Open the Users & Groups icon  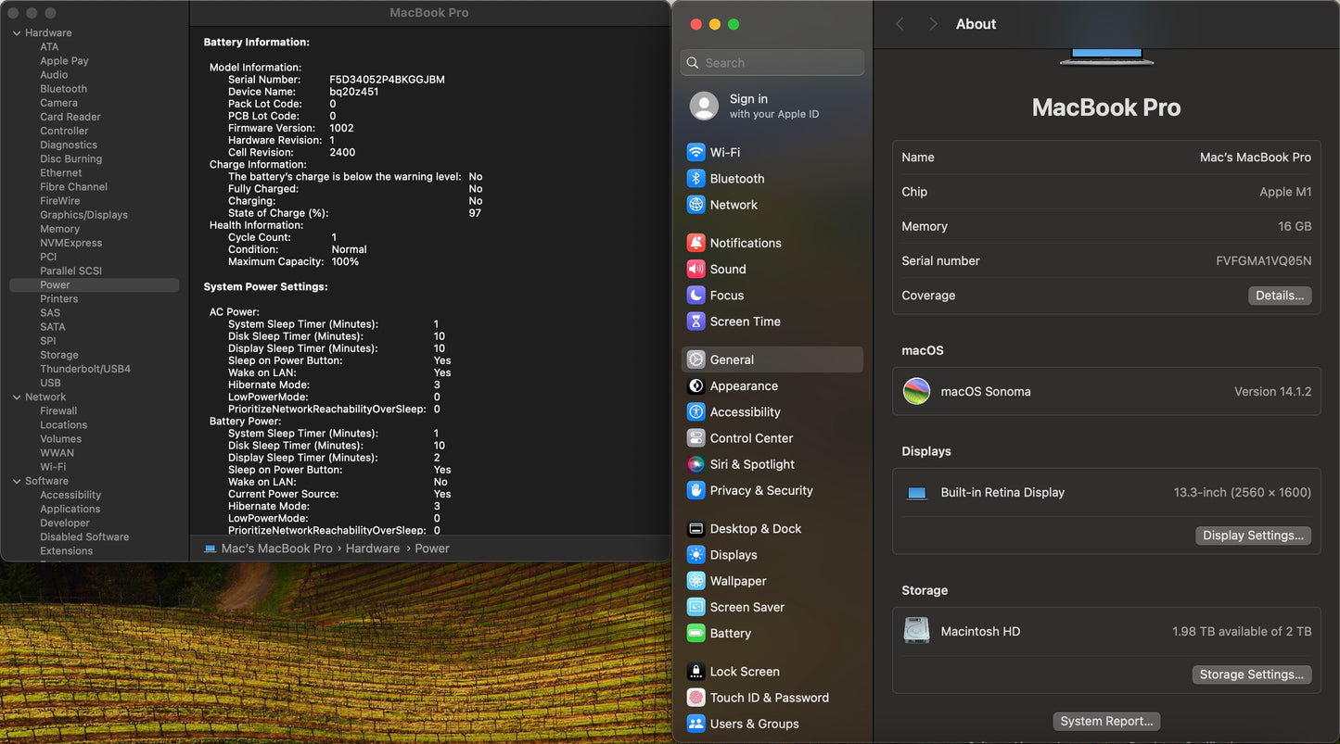point(696,724)
